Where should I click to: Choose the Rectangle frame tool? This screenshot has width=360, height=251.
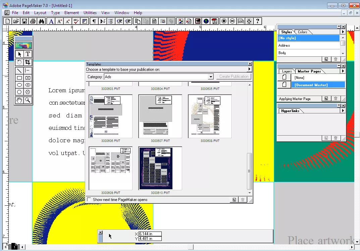(x=28, y=78)
